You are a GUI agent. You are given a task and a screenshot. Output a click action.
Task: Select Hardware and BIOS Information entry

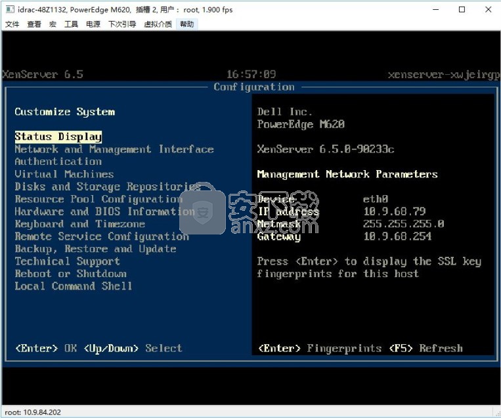105,211
